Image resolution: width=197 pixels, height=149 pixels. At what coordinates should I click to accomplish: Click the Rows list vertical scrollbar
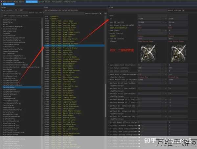click(105, 100)
